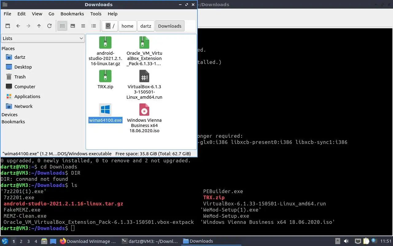The height and width of the screenshot is (246, 393).
Task: Open the View menu
Action: coord(37,14)
